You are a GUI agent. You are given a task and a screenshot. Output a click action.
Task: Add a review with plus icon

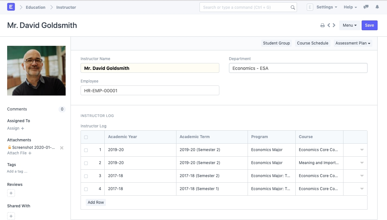coord(11,193)
